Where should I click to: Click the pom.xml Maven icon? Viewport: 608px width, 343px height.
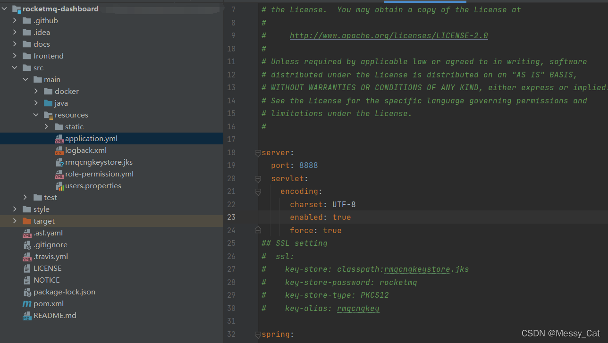click(27, 304)
